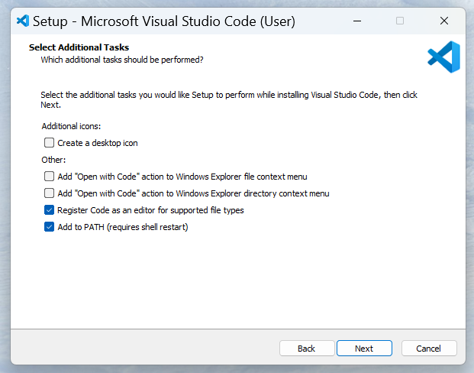
Task: Click the large Visual Studio Code logo
Action: pyautogui.click(x=443, y=57)
